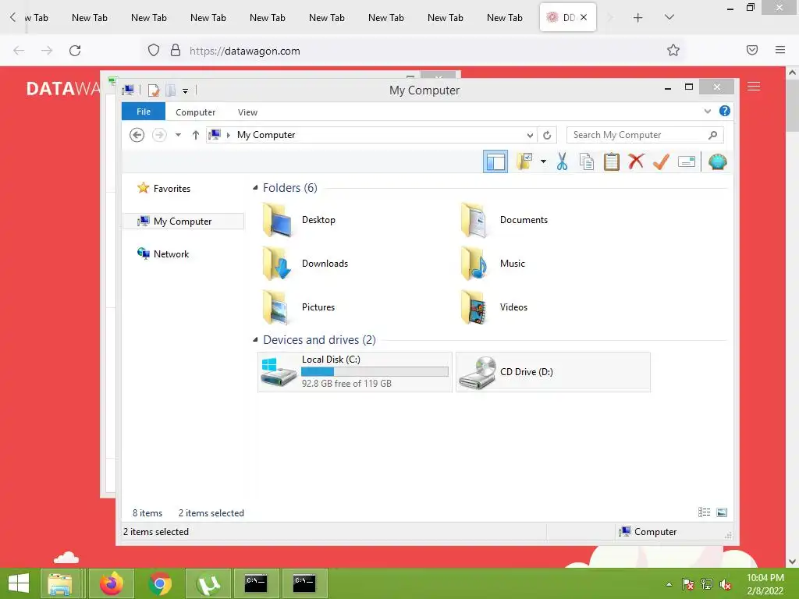Open the folder options toolbar icon
This screenshot has height=599, width=799.
[x=524, y=162]
